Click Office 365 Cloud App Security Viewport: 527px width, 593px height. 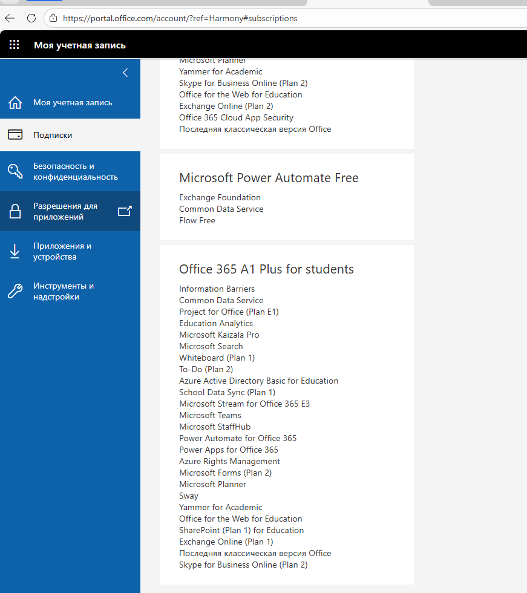pyautogui.click(x=237, y=117)
